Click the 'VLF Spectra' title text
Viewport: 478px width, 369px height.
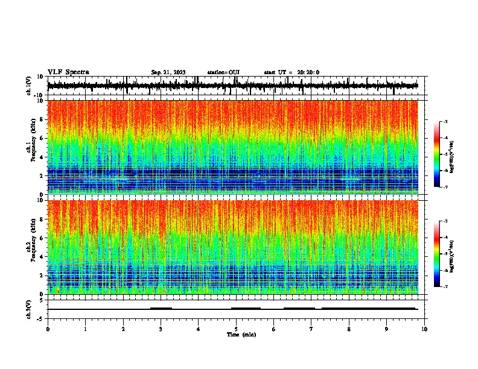[x=68, y=72]
